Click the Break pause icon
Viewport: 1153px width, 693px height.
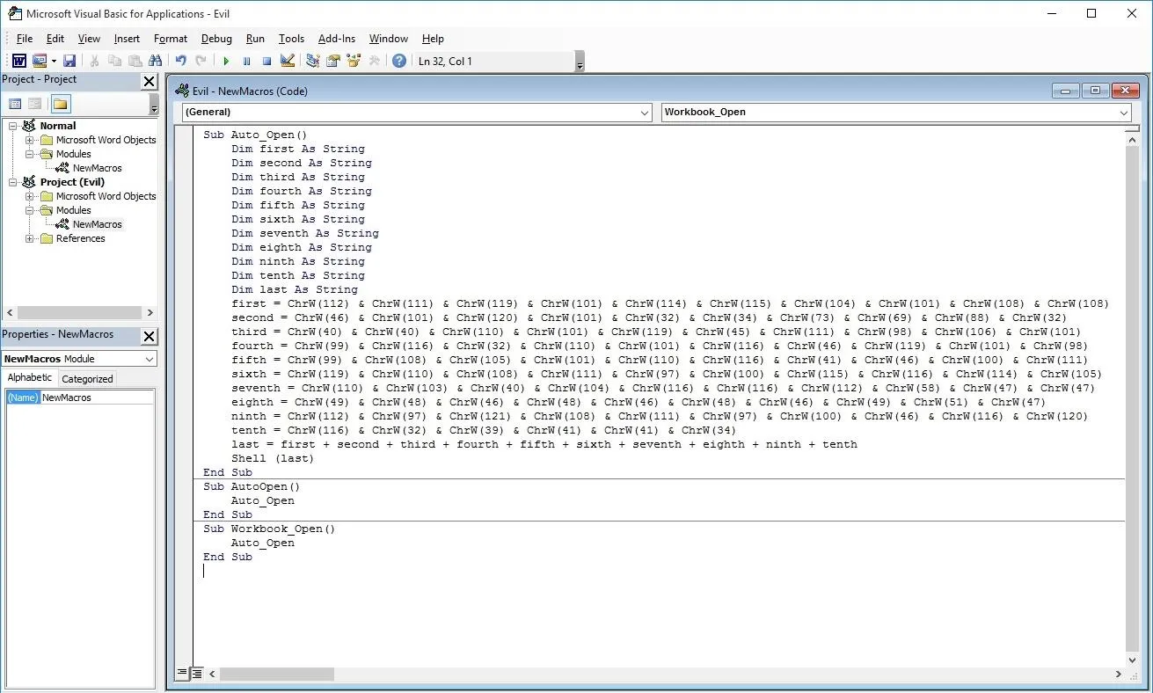click(x=246, y=61)
